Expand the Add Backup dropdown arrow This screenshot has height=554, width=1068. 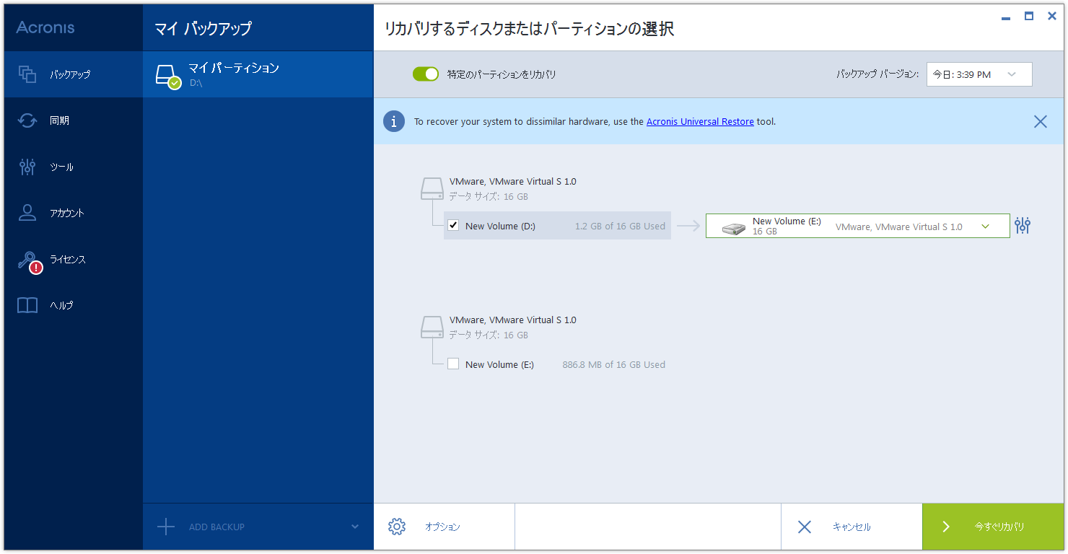point(355,527)
